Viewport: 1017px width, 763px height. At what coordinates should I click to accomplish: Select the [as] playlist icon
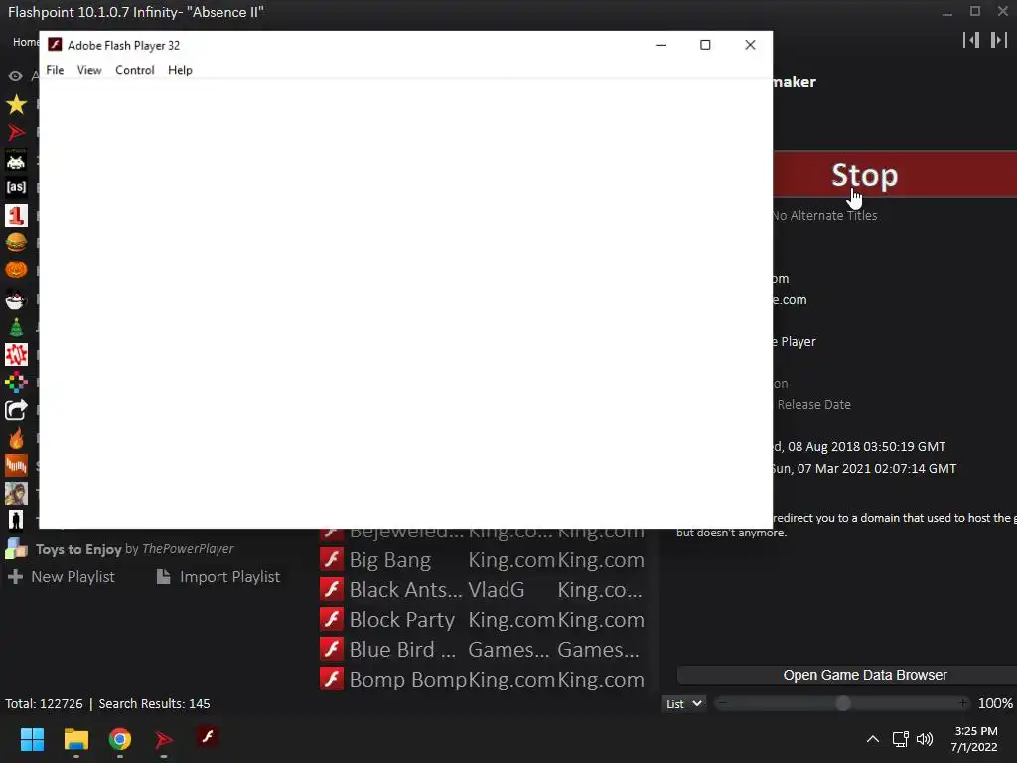click(16, 188)
